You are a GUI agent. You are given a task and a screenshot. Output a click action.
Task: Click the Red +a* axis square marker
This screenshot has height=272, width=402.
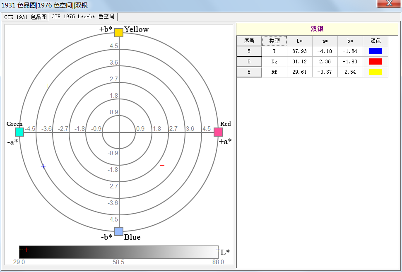218,132
